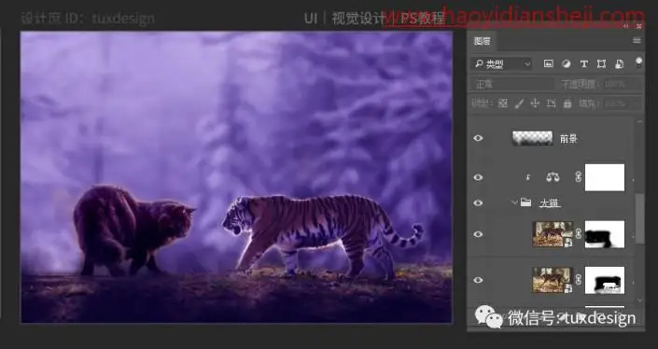Click the mask link icon on the upper tiger layer

[x=579, y=234]
